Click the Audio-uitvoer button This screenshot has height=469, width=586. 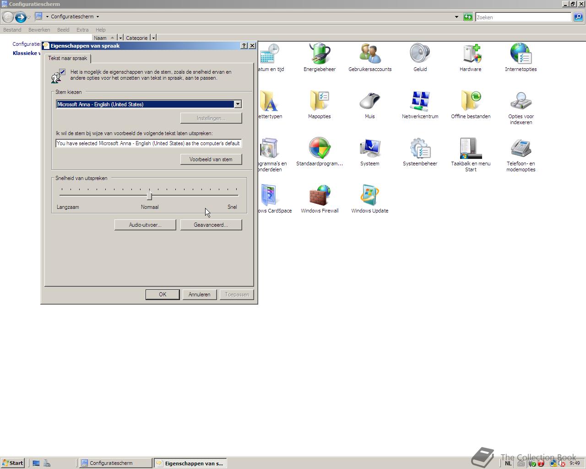145,225
